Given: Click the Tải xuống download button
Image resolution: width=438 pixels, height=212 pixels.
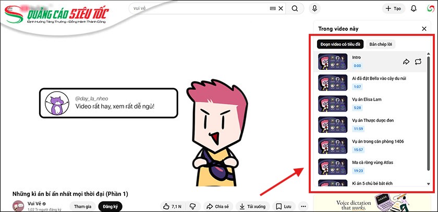Looking at the screenshot, I should coord(252,206).
